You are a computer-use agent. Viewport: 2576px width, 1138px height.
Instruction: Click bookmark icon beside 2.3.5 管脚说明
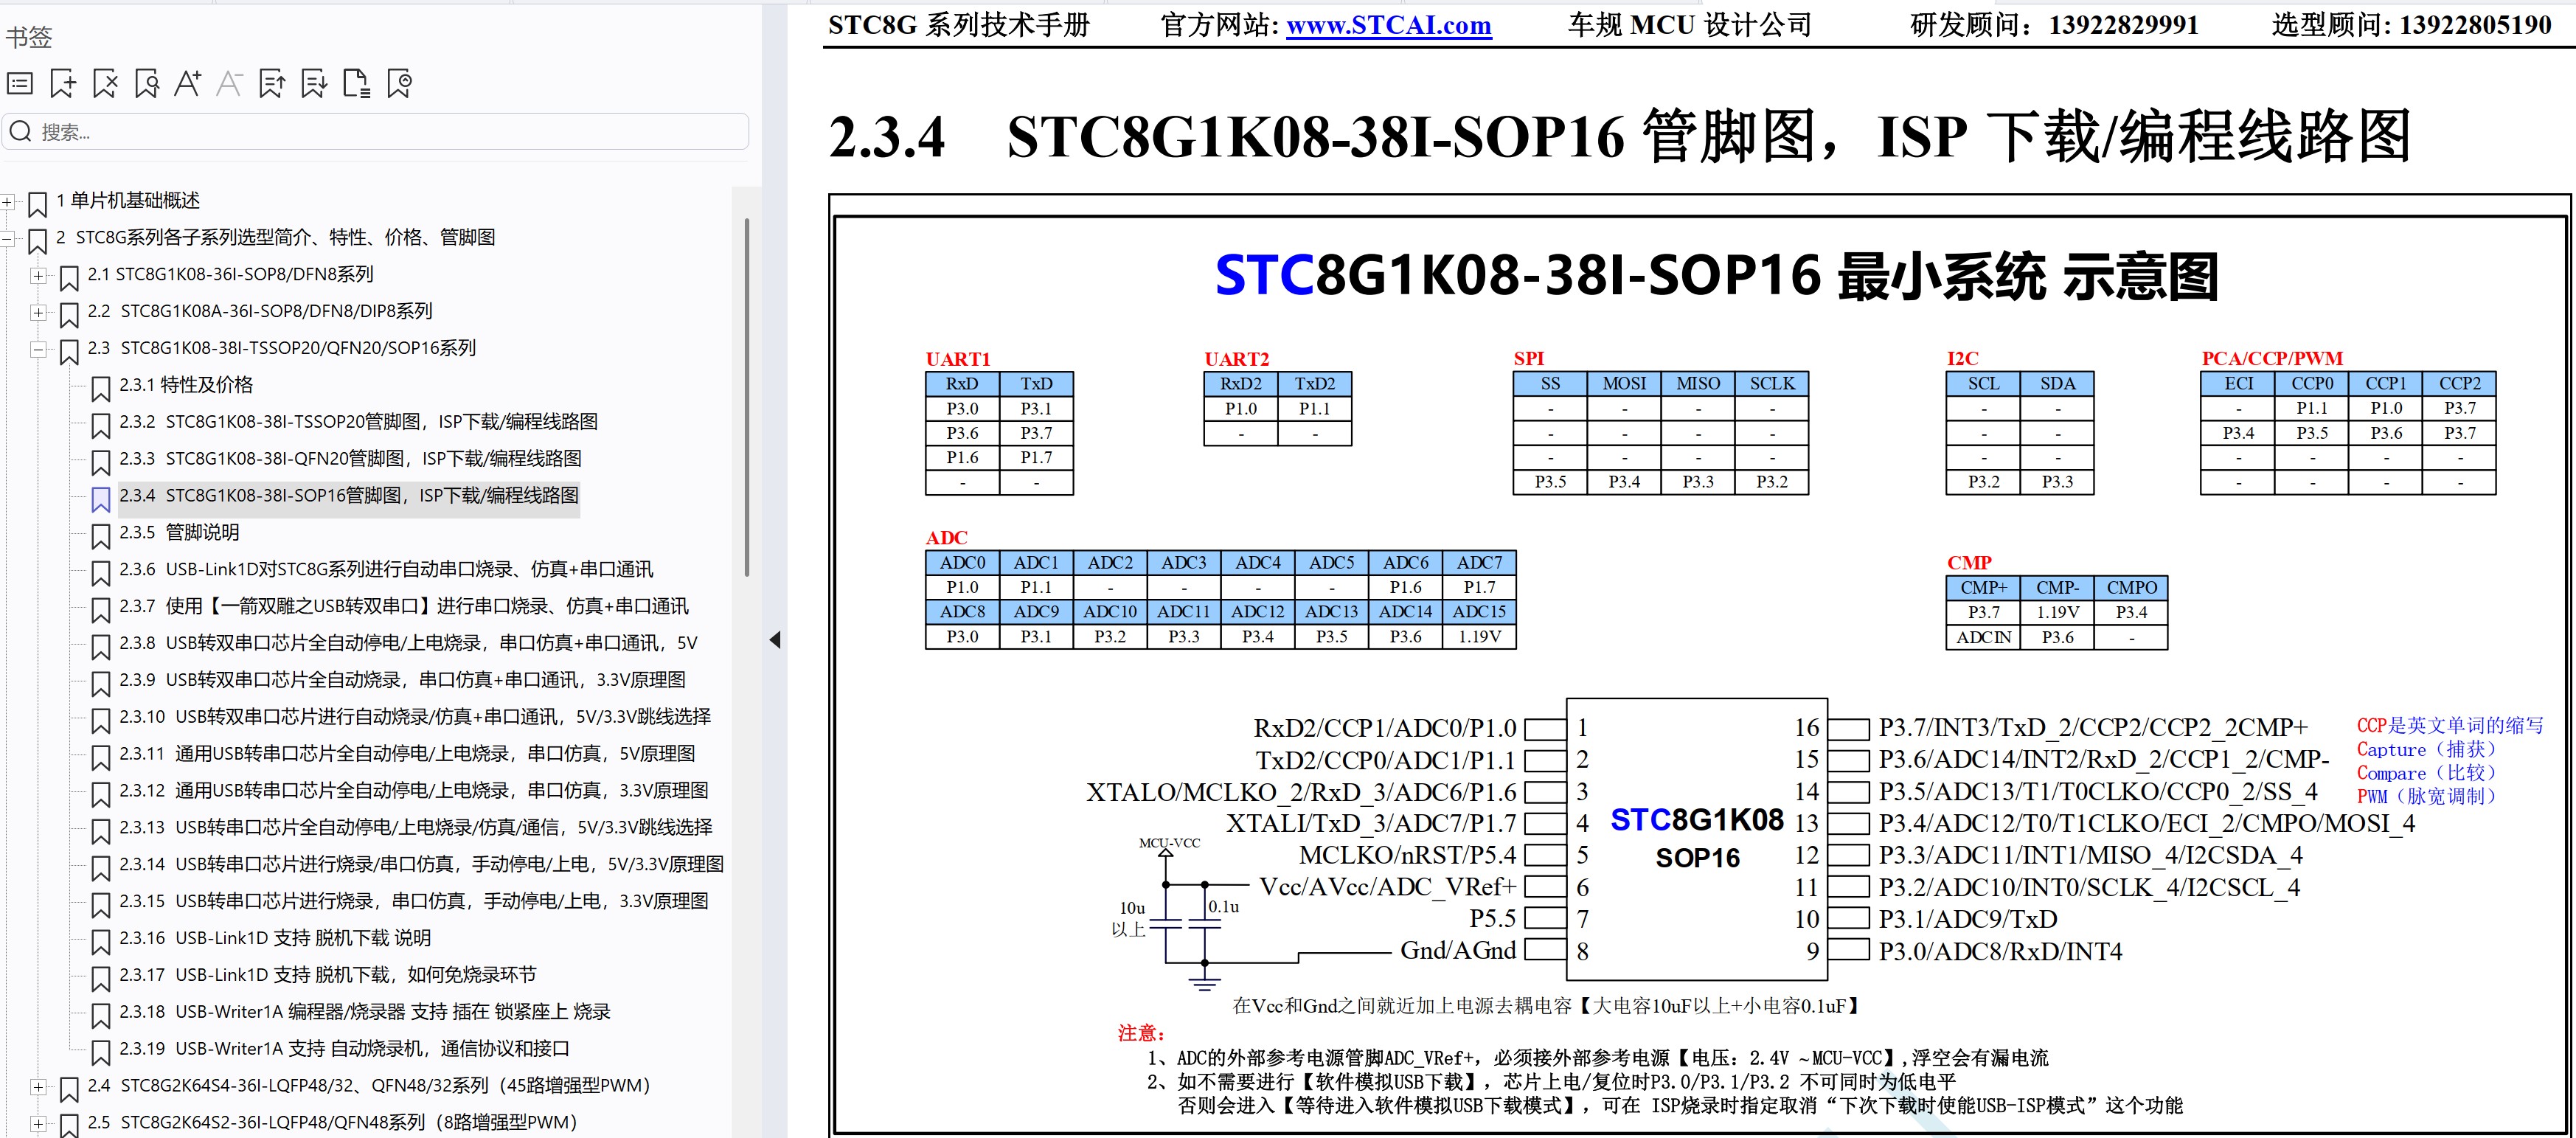(101, 536)
